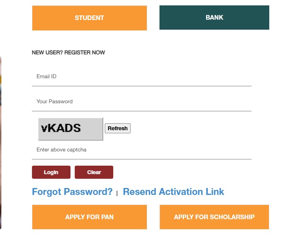
Task: Click the vKADS captcha image
Action: click(x=70, y=129)
